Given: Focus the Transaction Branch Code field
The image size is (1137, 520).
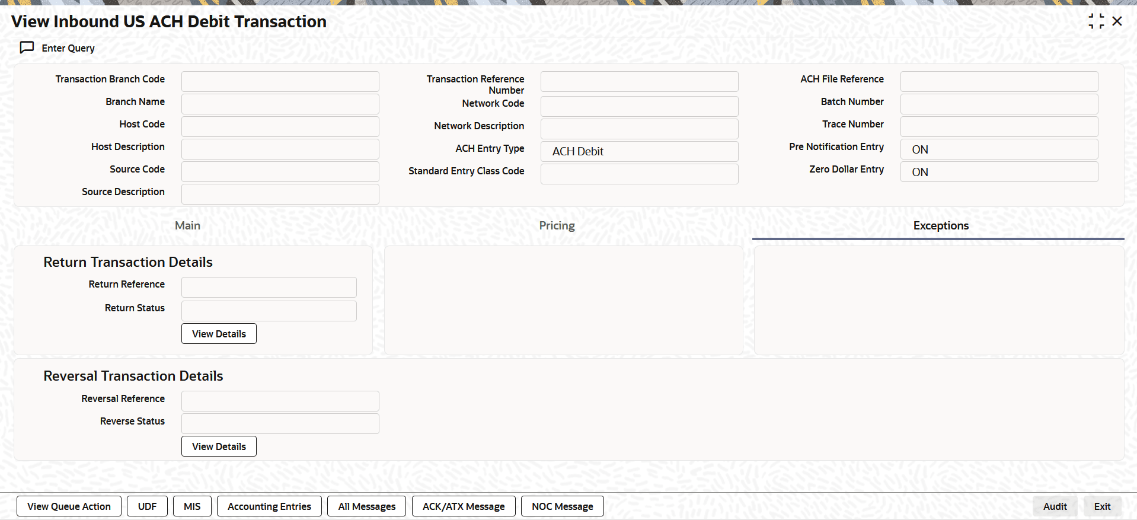Looking at the screenshot, I should click(x=280, y=81).
